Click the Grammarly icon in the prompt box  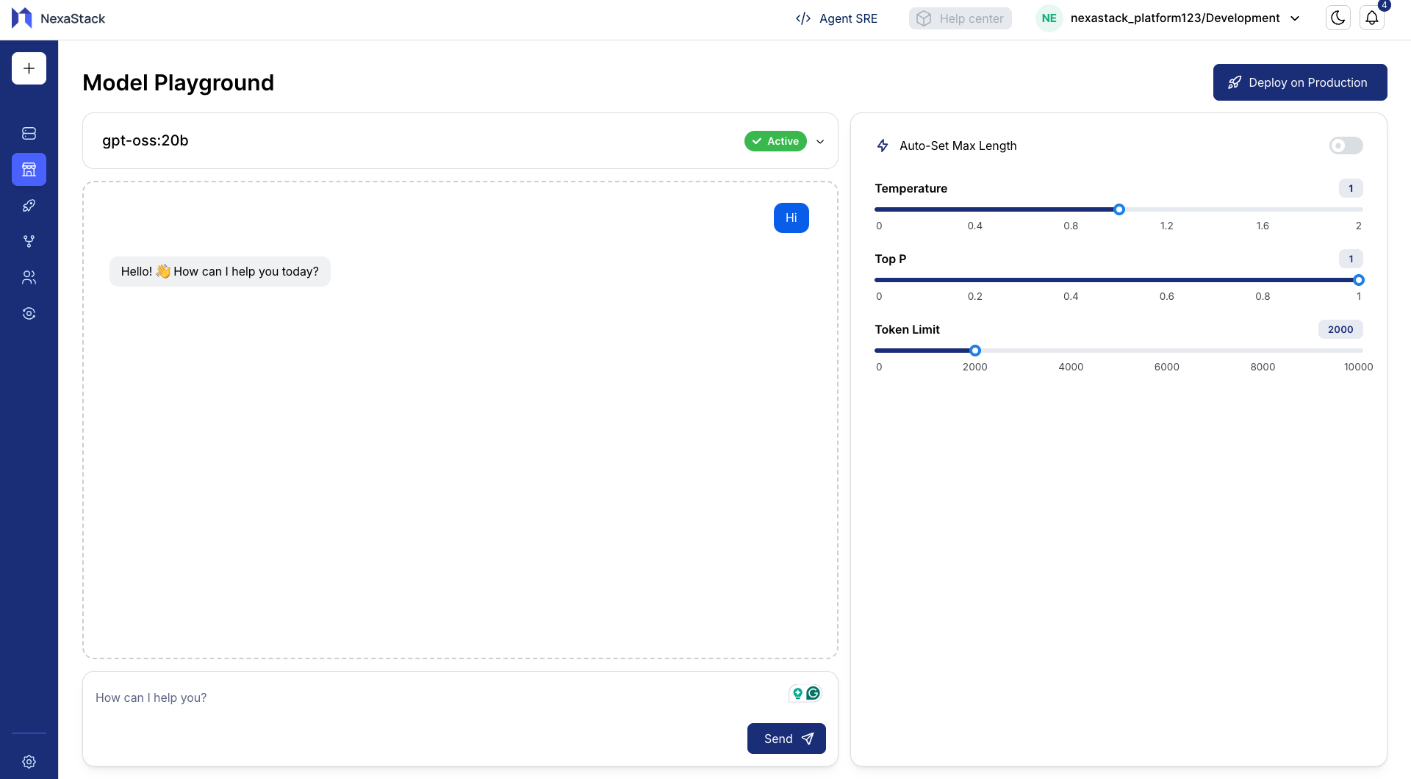pos(813,693)
